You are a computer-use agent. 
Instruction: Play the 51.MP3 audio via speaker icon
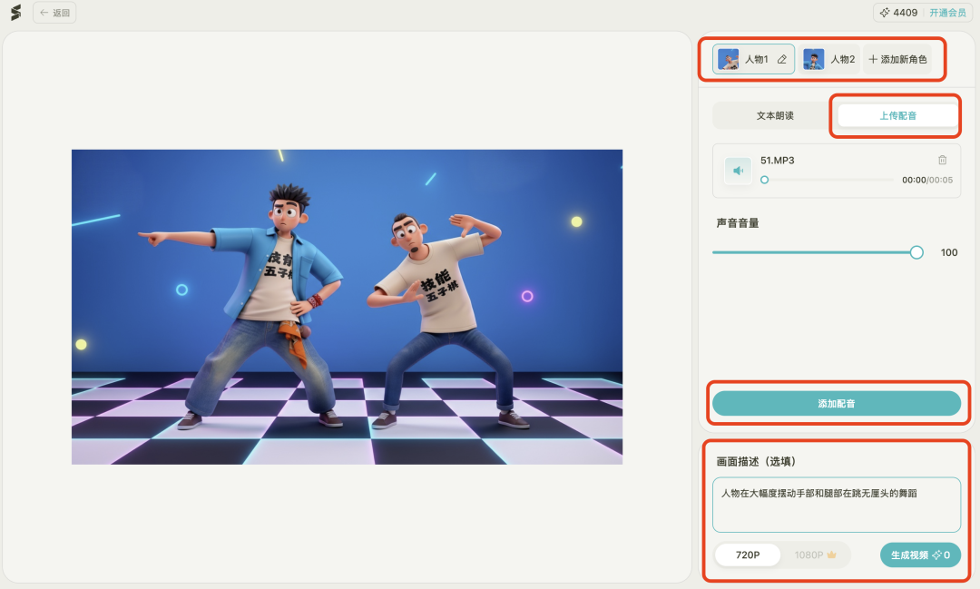(x=738, y=171)
